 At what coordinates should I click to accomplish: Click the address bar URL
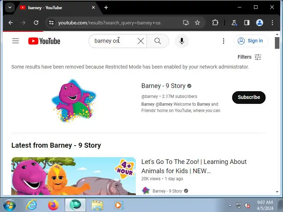pos(109,23)
